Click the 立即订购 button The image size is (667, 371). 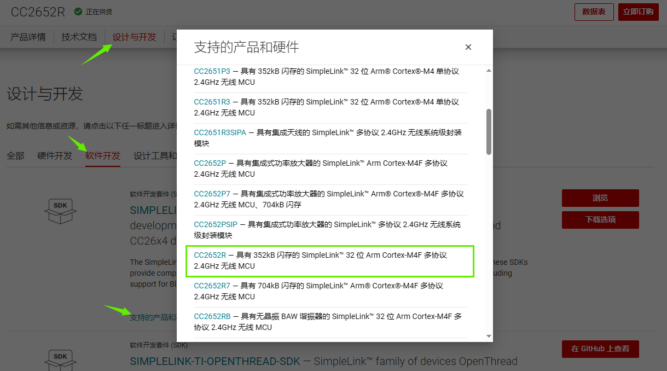pyautogui.click(x=638, y=11)
